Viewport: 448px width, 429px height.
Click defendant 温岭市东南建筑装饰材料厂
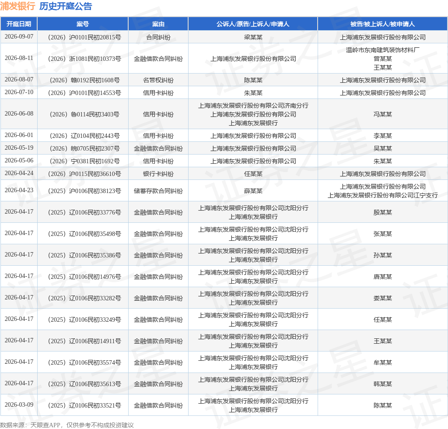click(382, 50)
